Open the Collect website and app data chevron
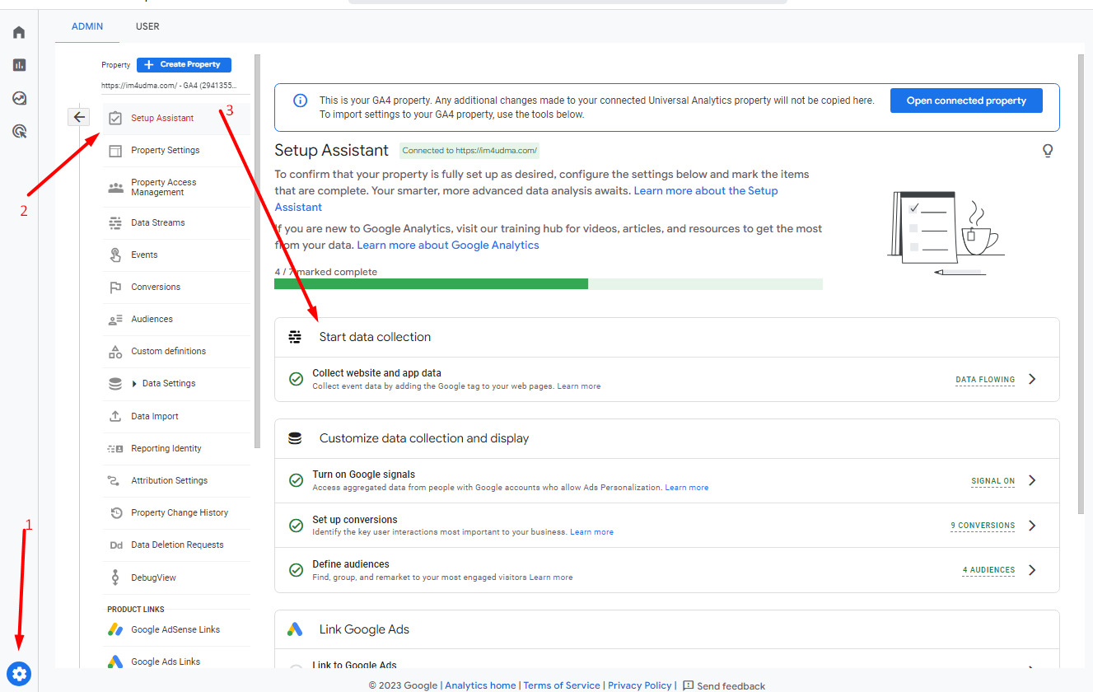Screen dimensions: 1093x692 (1032, 379)
